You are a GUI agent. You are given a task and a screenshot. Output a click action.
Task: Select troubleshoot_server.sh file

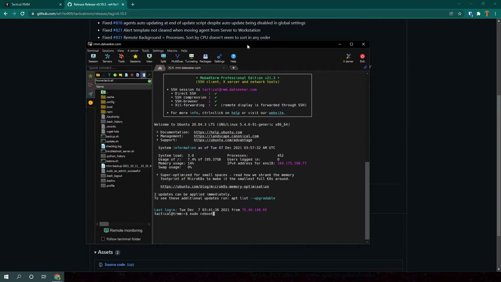pyautogui.click(x=117, y=151)
